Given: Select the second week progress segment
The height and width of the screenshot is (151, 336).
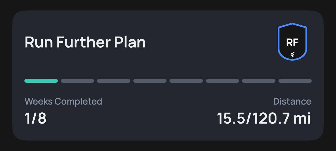Looking at the screenshot, I should pos(77,81).
